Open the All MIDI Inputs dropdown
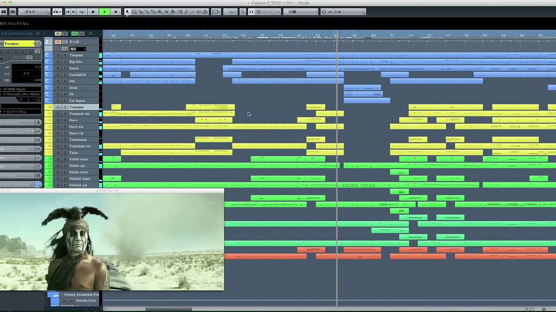 click(x=20, y=89)
